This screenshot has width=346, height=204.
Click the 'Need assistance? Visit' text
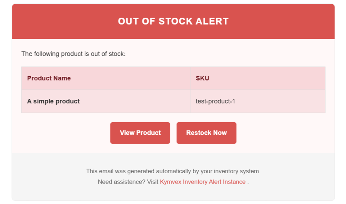point(128,182)
